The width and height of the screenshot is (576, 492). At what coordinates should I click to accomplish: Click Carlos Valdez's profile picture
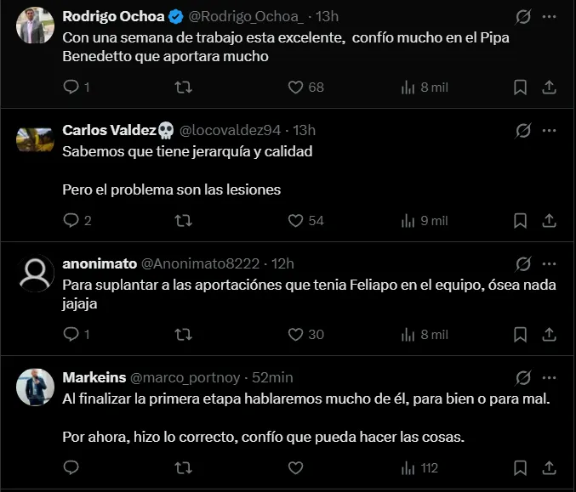pos(36,139)
